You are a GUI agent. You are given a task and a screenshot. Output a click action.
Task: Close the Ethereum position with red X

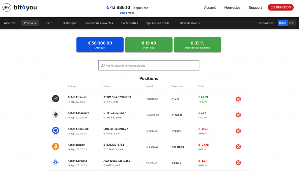coord(238,115)
